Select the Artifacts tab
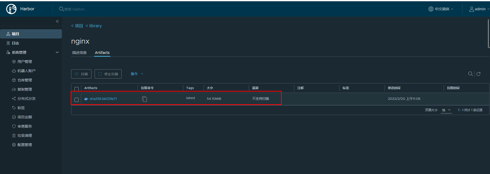490x174 pixels. pos(102,53)
